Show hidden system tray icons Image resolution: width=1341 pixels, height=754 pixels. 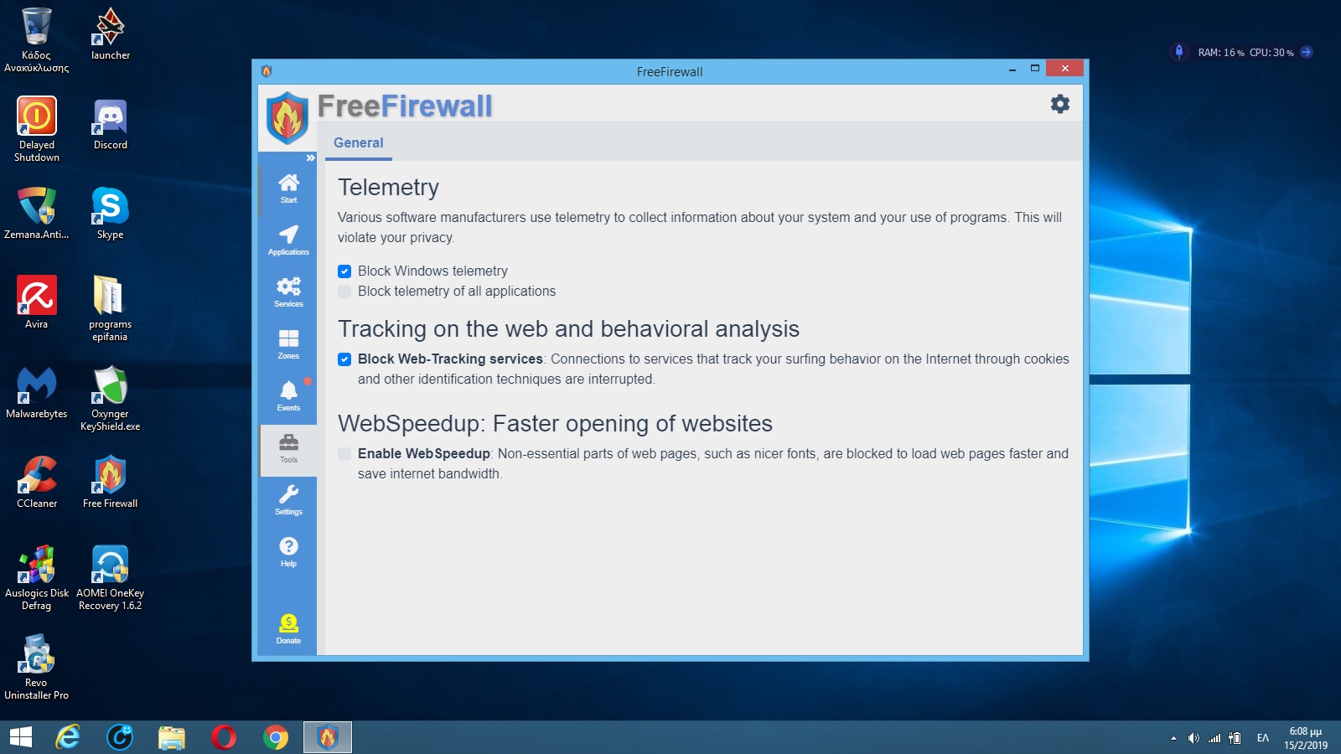(1173, 738)
